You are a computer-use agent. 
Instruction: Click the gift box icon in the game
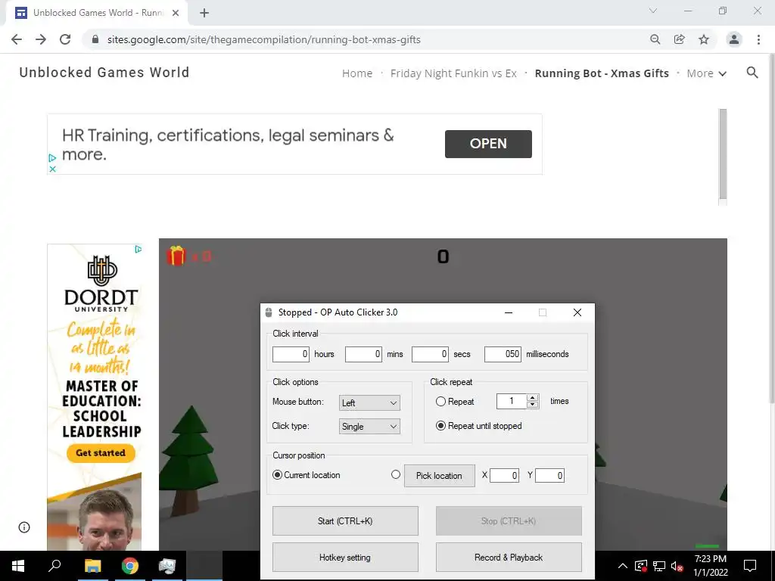coord(176,256)
